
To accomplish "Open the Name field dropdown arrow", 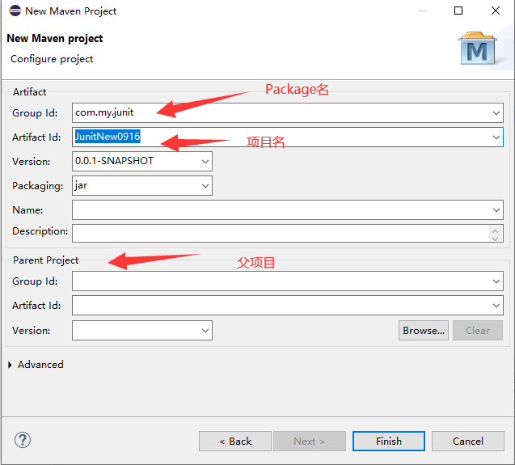I will point(496,210).
